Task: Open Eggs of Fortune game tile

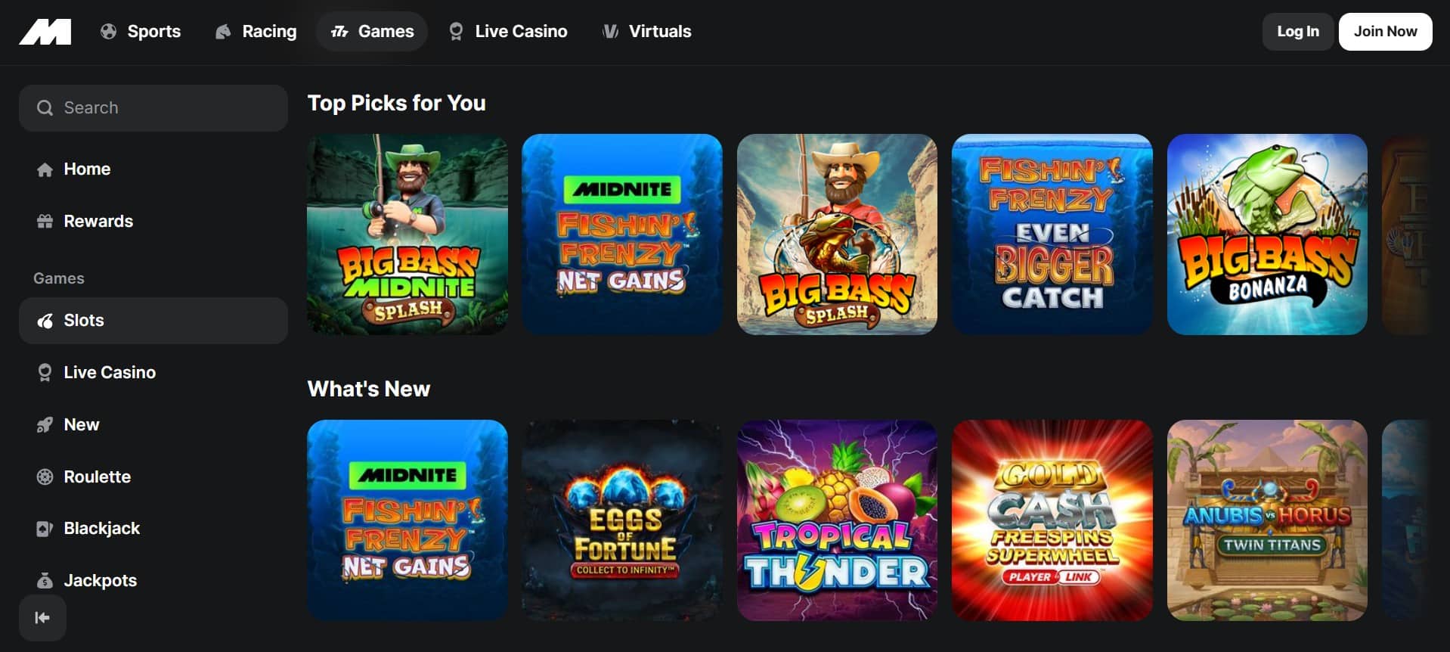Action: [x=622, y=520]
